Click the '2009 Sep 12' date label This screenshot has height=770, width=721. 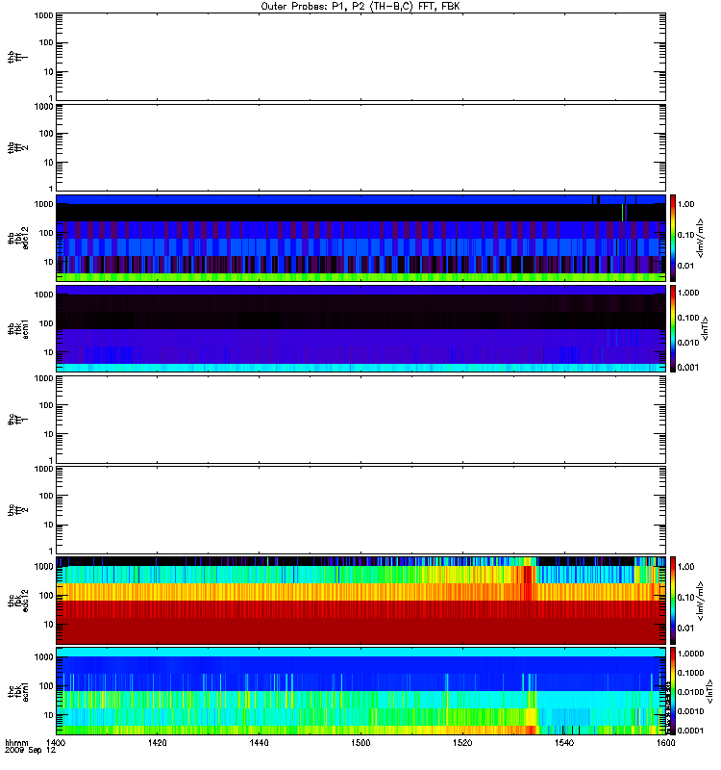31,750
